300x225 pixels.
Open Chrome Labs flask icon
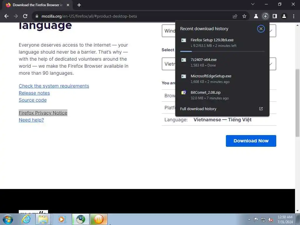tap(256, 16)
